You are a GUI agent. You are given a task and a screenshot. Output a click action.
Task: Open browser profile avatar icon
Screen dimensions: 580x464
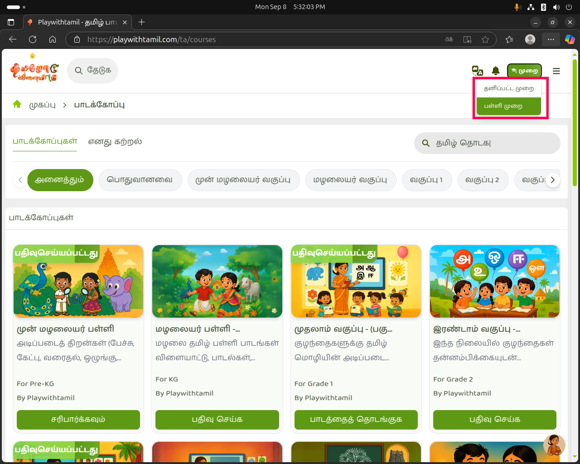coord(530,39)
